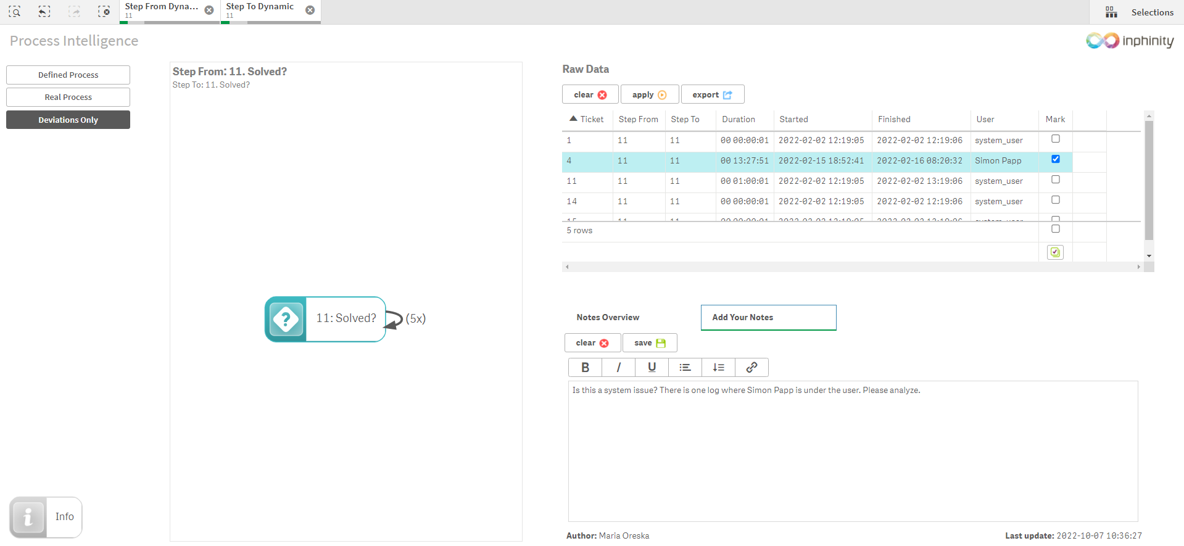Check the Mark checkbox for ticket 1
The height and width of the screenshot is (546, 1184).
pos(1056,139)
